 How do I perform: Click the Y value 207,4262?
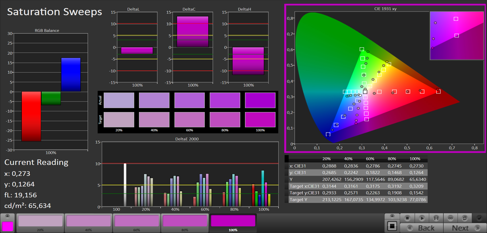coord(332,179)
